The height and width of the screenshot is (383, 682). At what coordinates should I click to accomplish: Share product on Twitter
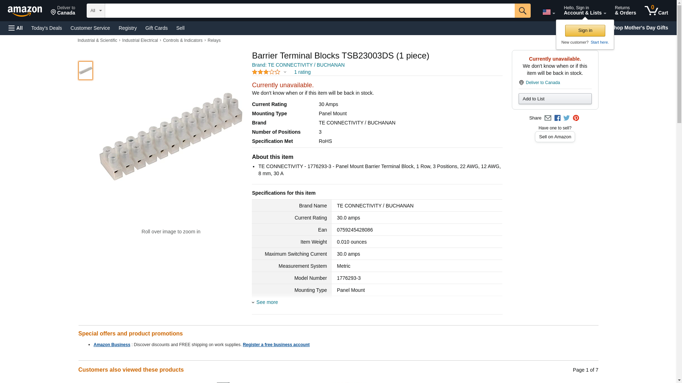(567, 118)
